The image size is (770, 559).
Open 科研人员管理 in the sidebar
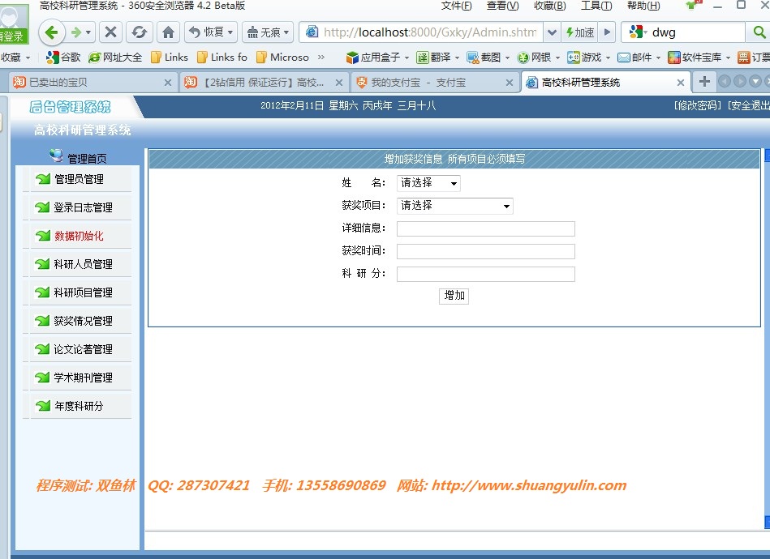point(83,264)
